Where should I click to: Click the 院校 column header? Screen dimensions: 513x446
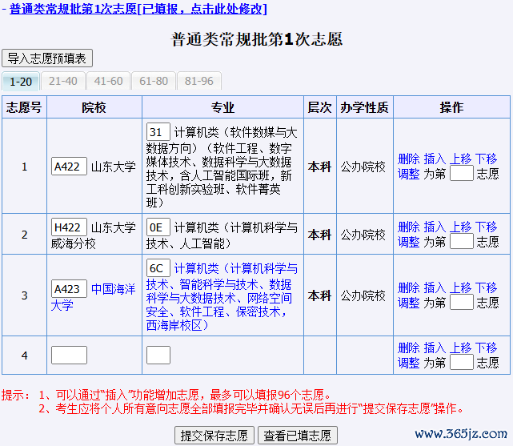[x=94, y=107]
